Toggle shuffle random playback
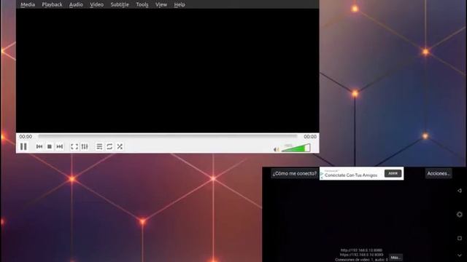This screenshot has height=262, width=467. pyautogui.click(x=120, y=146)
